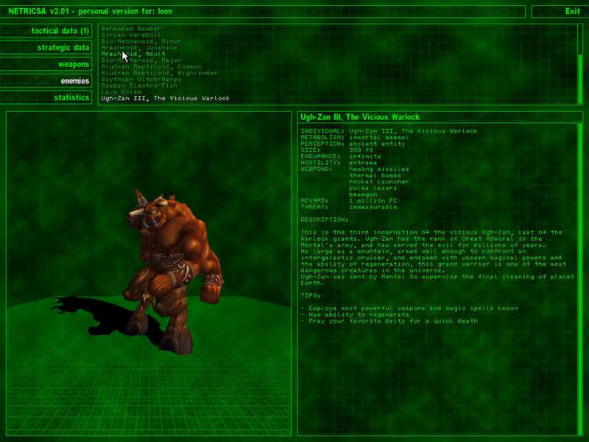Click the Exit button

559,11
